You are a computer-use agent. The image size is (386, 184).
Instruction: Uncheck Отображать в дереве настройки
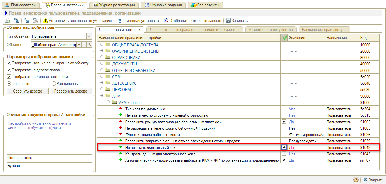point(9,77)
